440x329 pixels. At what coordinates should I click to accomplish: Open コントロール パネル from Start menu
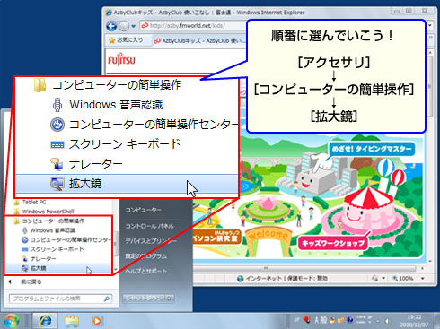click(x=149, y=226)
